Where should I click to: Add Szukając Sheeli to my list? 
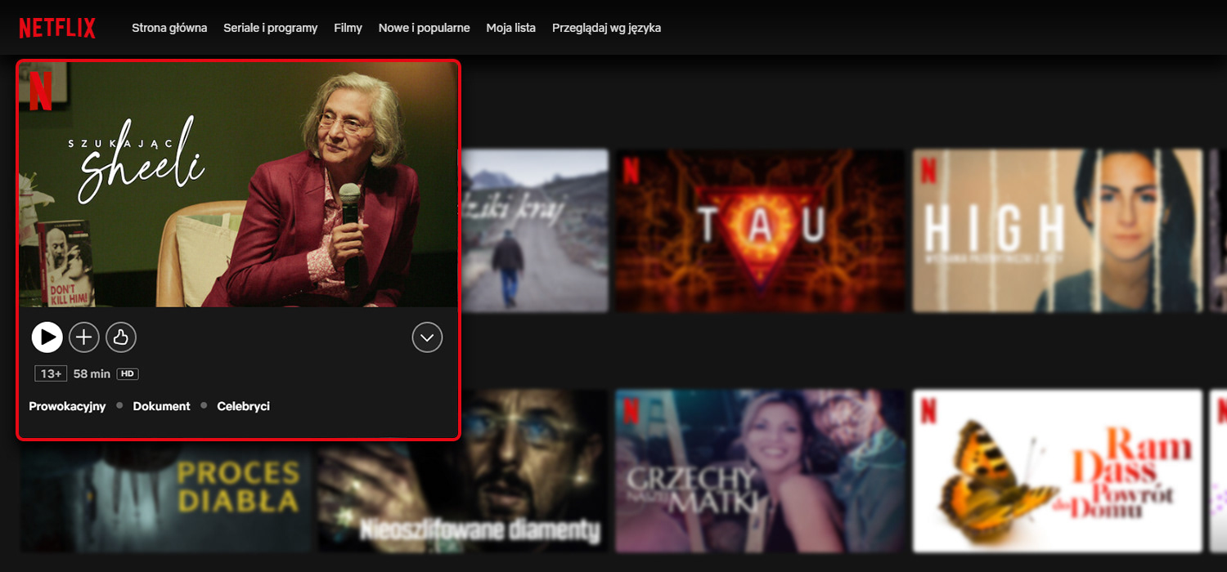(83, 337)
